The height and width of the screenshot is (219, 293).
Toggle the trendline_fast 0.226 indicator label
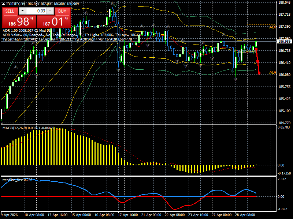tap(18, 179)
